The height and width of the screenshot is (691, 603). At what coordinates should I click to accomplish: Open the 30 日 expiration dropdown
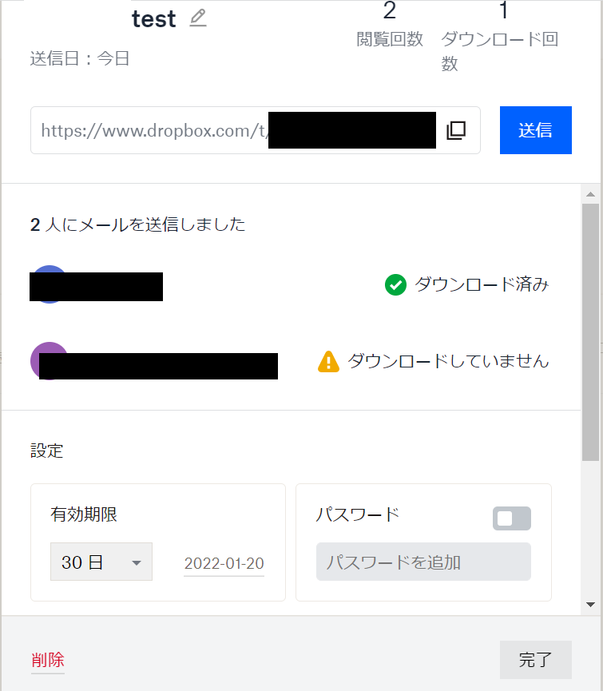pos(101,562)
